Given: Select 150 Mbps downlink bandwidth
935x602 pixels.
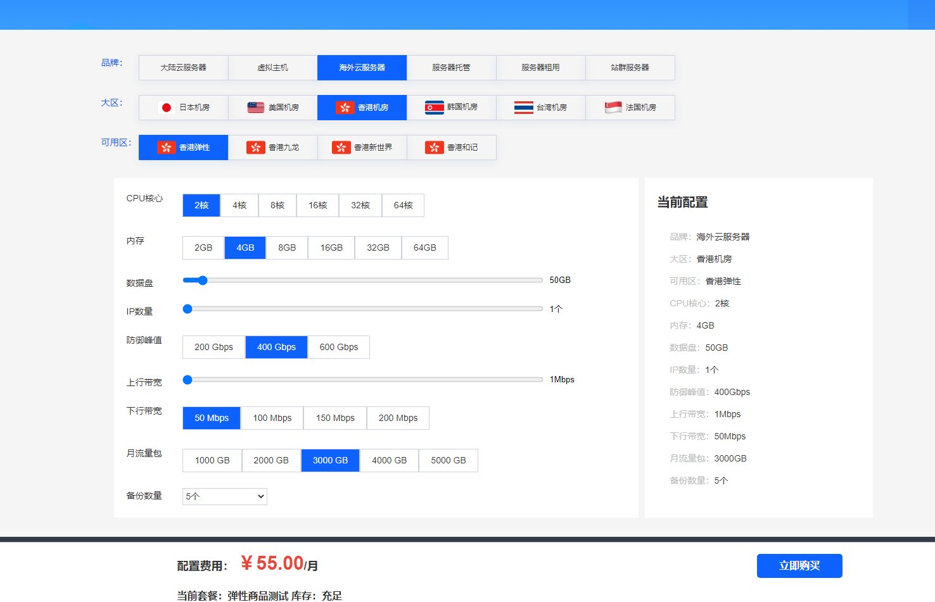Looking at the screenshot, I should click(x=335, y=418).
